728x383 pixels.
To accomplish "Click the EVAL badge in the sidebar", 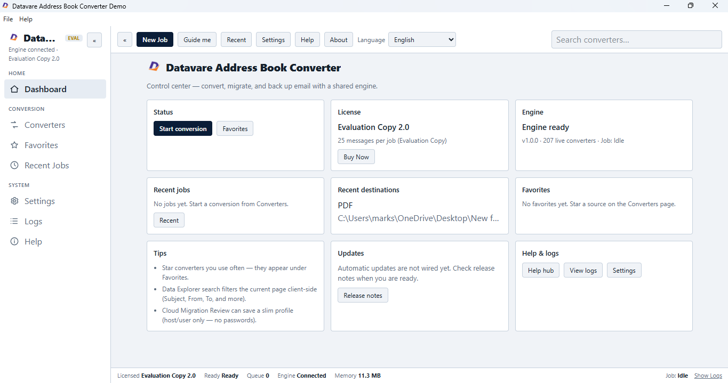I will (x=74, y=38).
